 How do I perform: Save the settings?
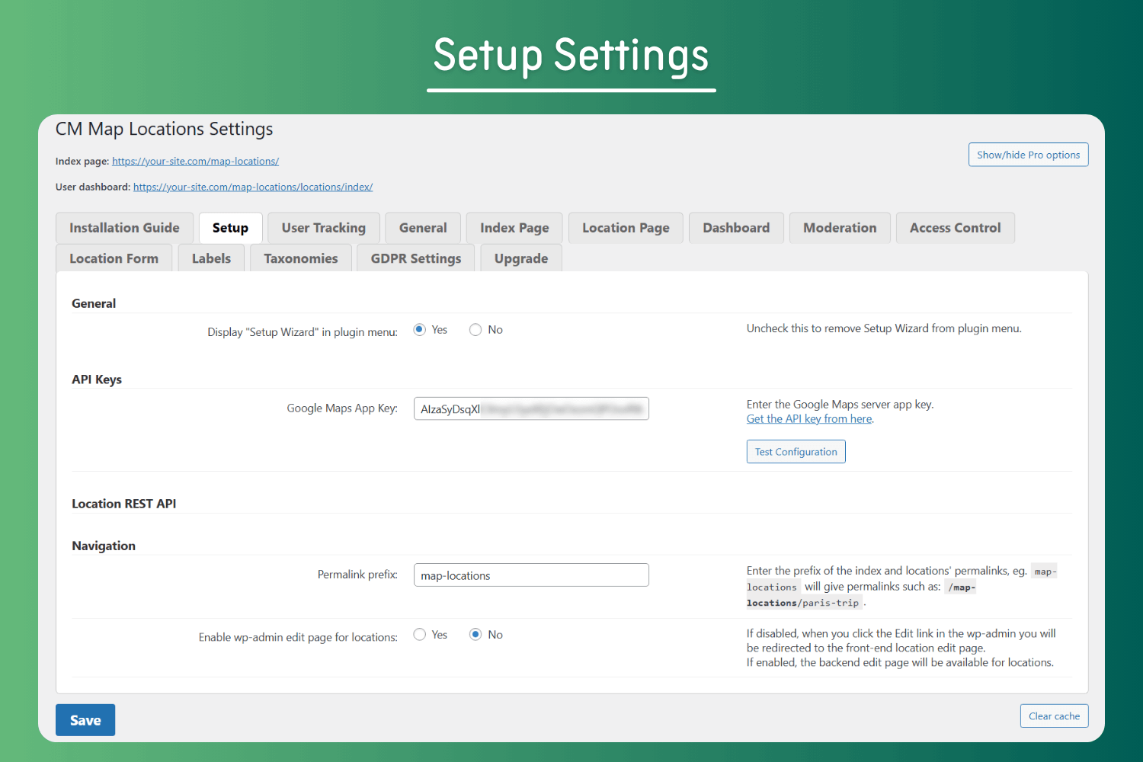[85, 720]
